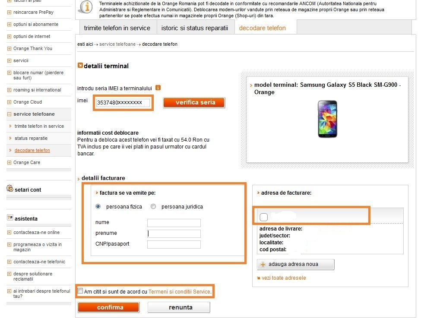This screenshot has height=319, width=440.
Task: Click the plus icon on adauga adresa noua
Action: point(263,264)
